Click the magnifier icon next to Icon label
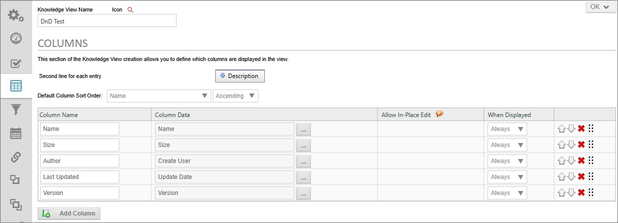618x223 pixels. [x=130, y=10]
